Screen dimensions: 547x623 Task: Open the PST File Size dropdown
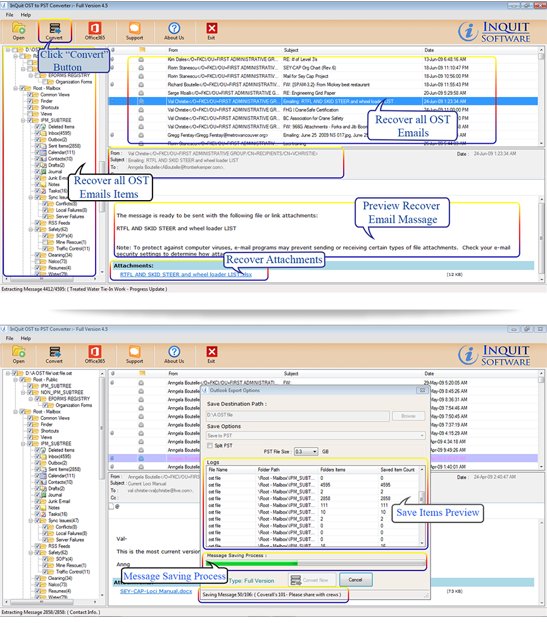pyautogui.click(x=306, y=451)
